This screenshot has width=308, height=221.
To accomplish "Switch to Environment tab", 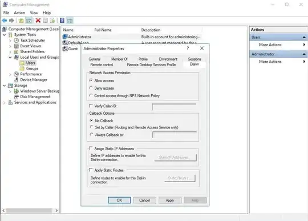I will (168, 59).
